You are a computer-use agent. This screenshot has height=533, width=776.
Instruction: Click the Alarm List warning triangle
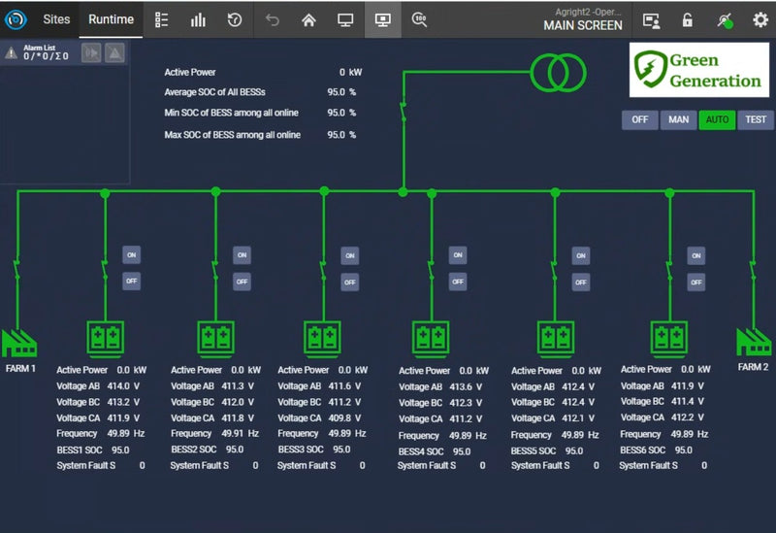coord(11,53)
